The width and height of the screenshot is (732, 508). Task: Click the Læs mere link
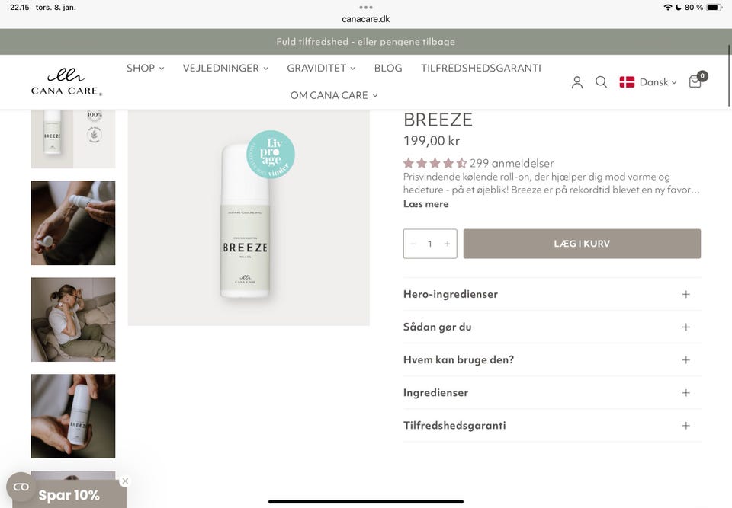pyautogui.click(x=425, y=204)
